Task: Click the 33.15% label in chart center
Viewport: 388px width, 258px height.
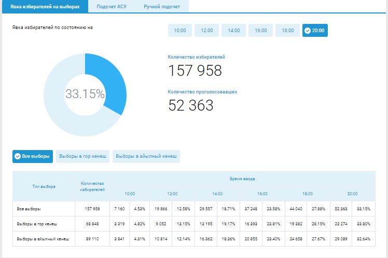Action: click(85, 94)
